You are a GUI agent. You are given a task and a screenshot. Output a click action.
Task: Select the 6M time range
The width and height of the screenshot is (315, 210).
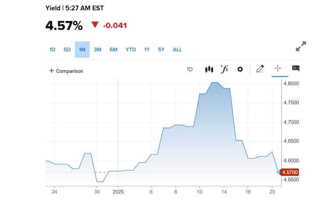click(x=113, y=49)
